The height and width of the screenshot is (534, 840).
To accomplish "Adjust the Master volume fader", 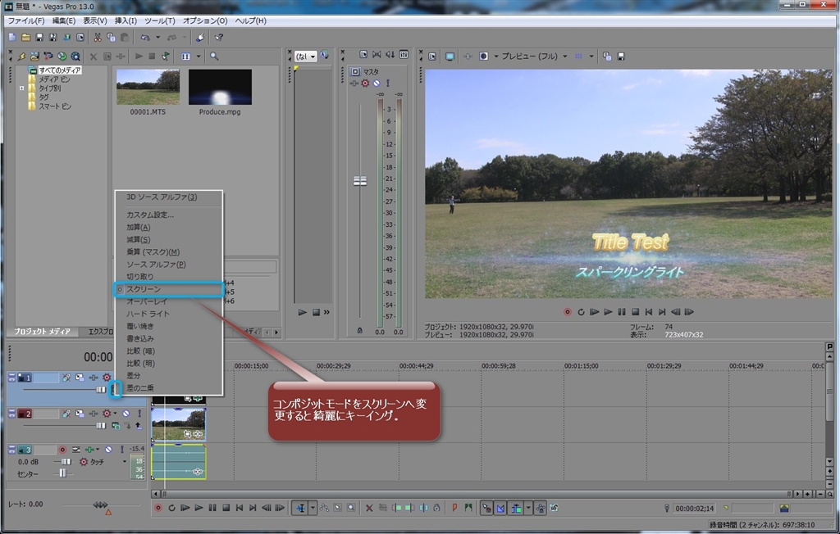I will (360, 181).
